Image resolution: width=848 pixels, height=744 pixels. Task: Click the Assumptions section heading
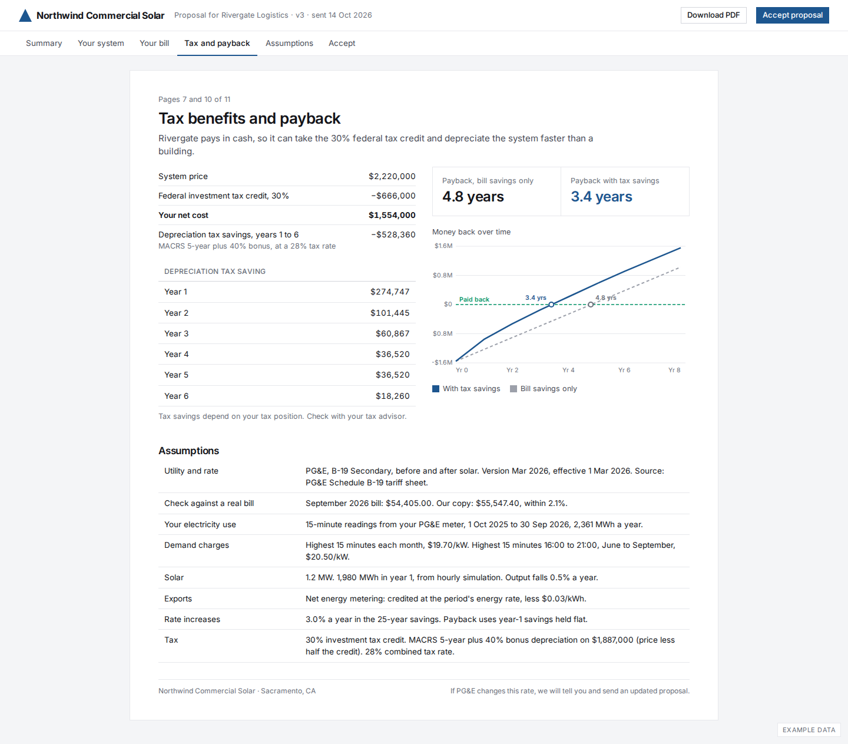(x=188, y=451)
